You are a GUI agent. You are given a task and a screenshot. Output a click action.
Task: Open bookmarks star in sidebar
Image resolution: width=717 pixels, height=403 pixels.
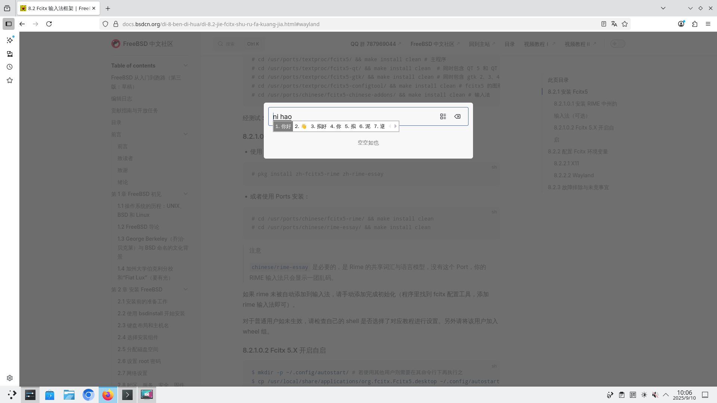[10, 80]
